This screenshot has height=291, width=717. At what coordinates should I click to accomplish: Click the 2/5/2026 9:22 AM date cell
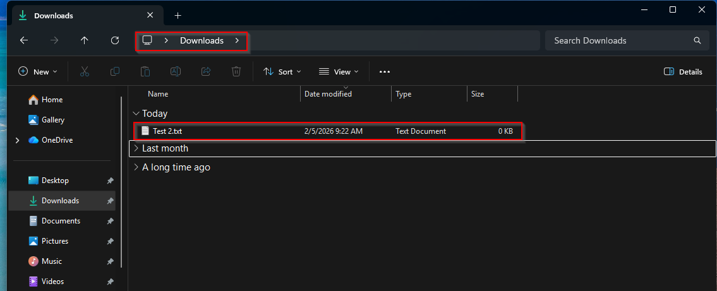tap(334, 131)
